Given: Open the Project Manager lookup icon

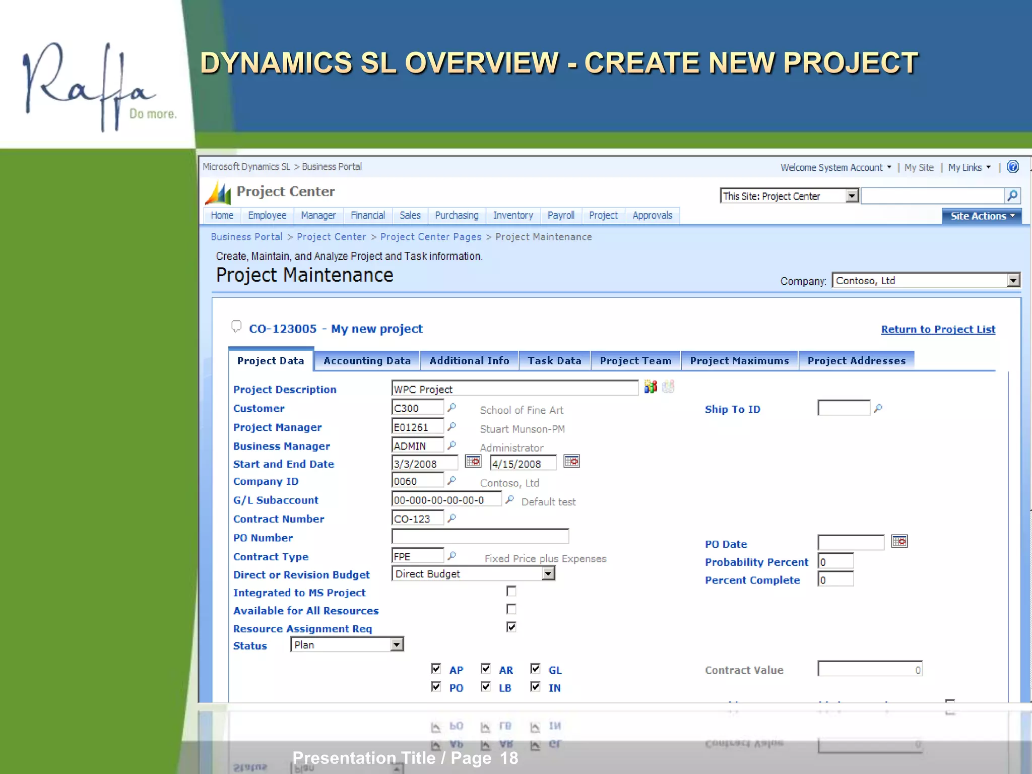Looking at the screenshot, I should pyautogui.click(x=452, y=426).
